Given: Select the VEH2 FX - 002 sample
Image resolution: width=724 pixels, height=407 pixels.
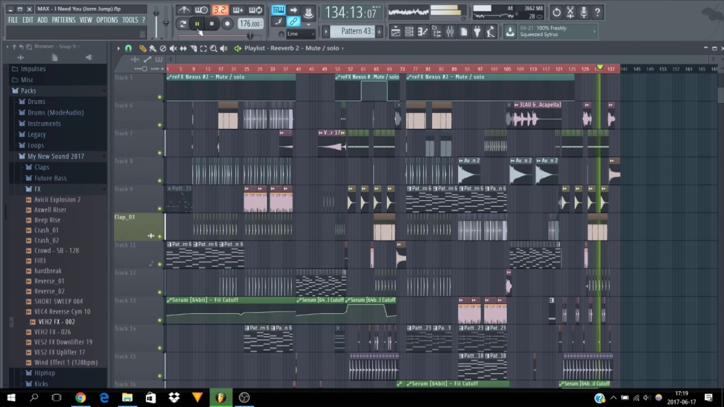Looking at the screenshot, I should click(56, 322).
